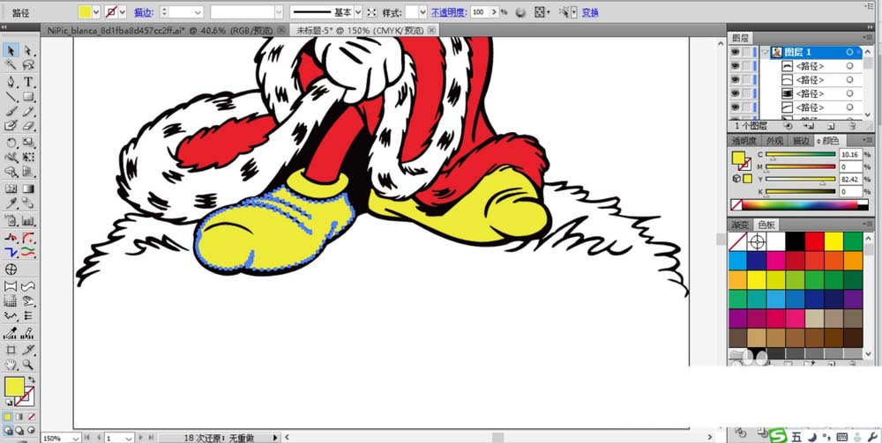Select the Eraser tool
The image size is (882, 443).
coord(28,126)
